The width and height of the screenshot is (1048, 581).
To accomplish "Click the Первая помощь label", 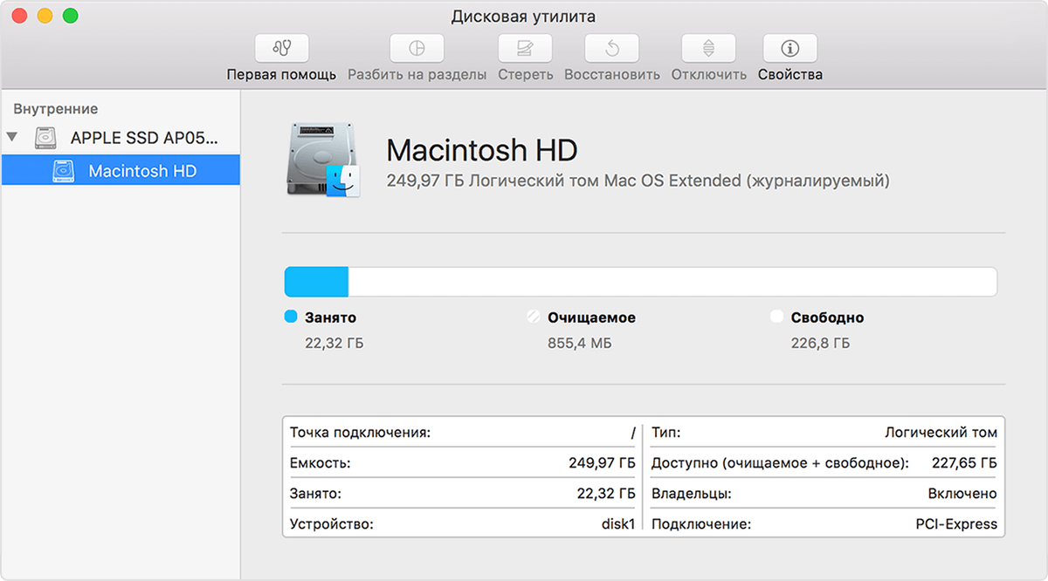I will [x=281, y=75].
